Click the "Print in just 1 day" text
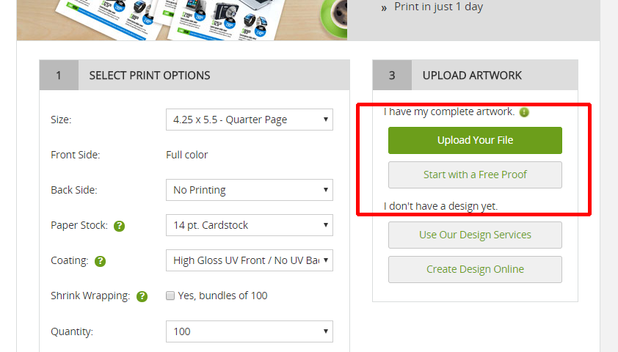 (x=438, y=7)
